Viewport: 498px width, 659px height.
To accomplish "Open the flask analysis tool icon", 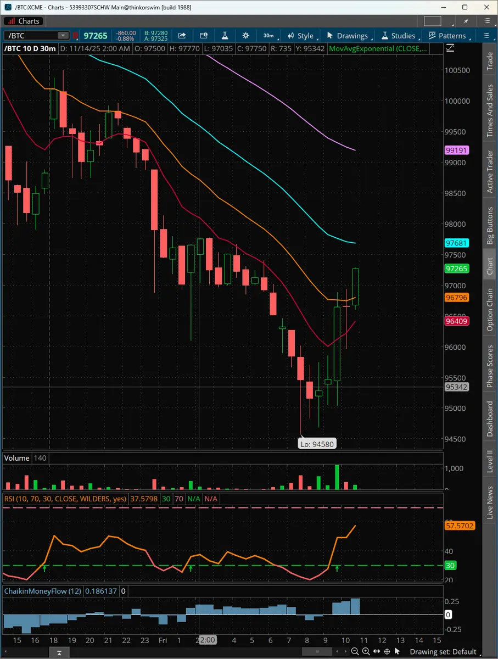I will 225,35.
